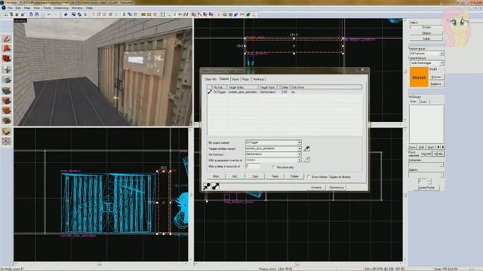Click the right 2D view horizontal scrollbar
The image size is (483, 271).
[x=298, y=264]
